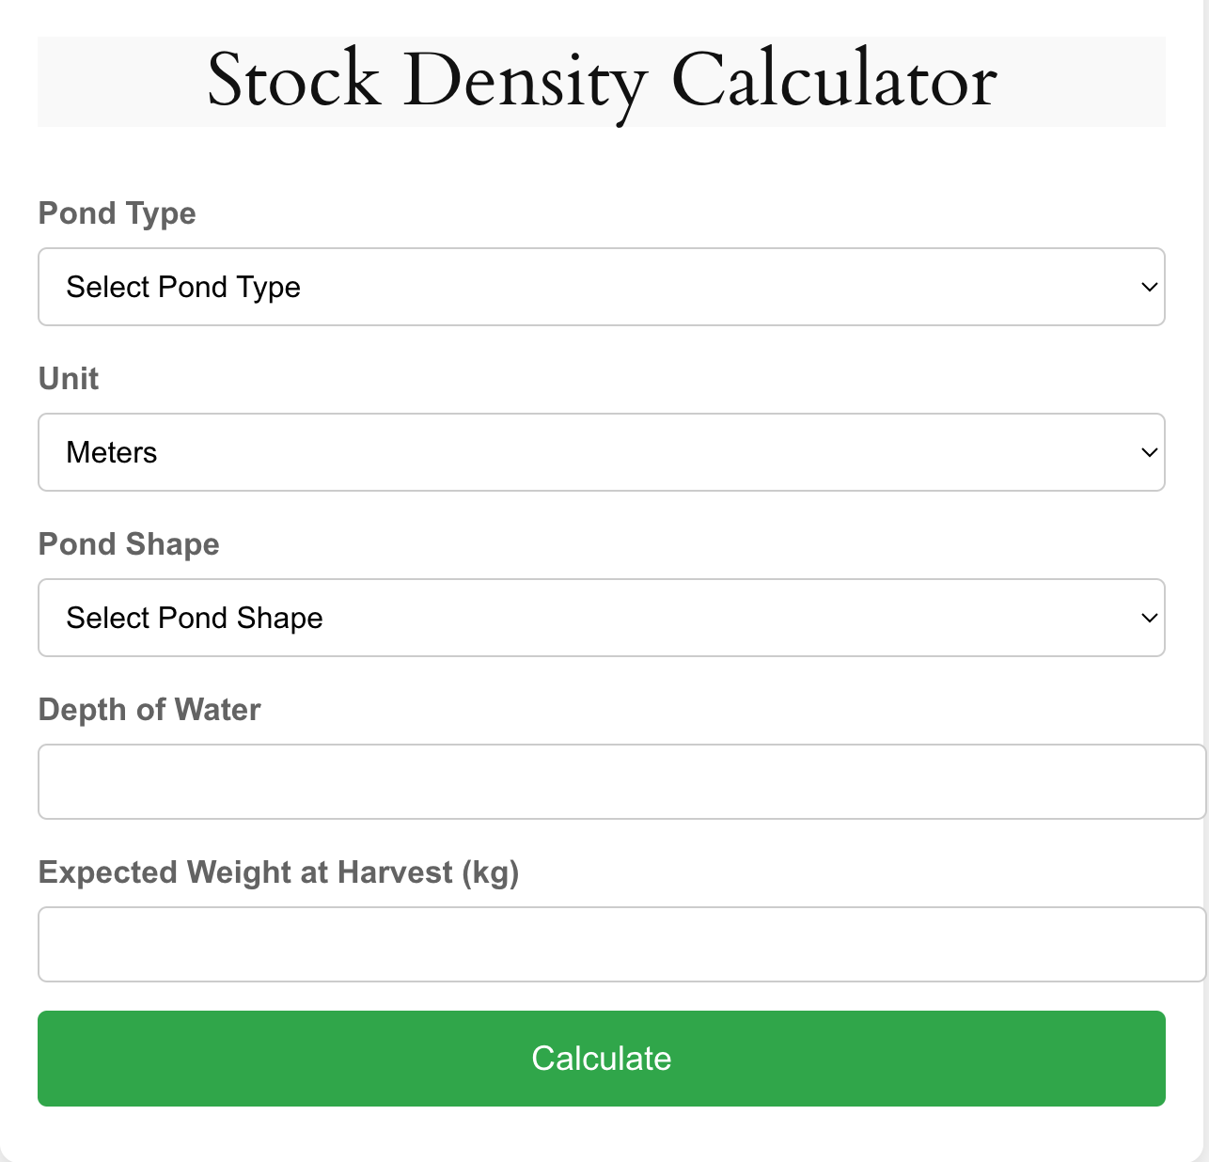1209x1162 pixels.
Task: Click the Stock Density Calculator title
Action: point(602,81)
